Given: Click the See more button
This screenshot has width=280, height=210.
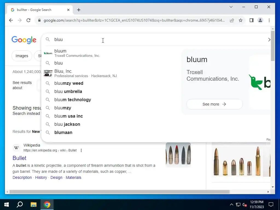Looking at the screenshot, I should (214, 104).
